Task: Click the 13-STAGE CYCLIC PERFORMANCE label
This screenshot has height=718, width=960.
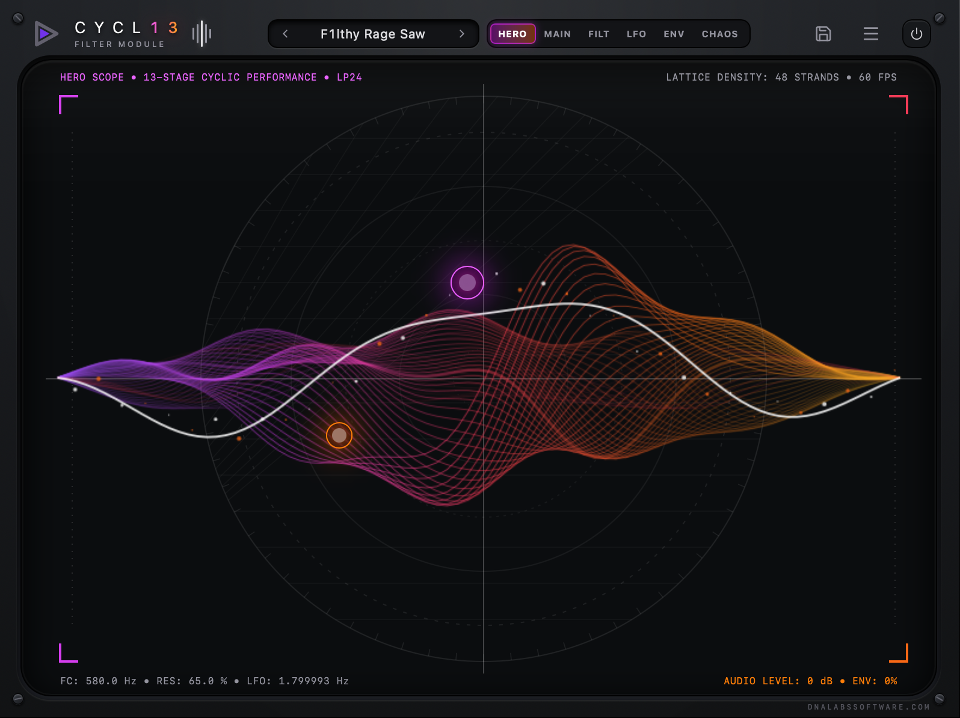Action: 230,77
